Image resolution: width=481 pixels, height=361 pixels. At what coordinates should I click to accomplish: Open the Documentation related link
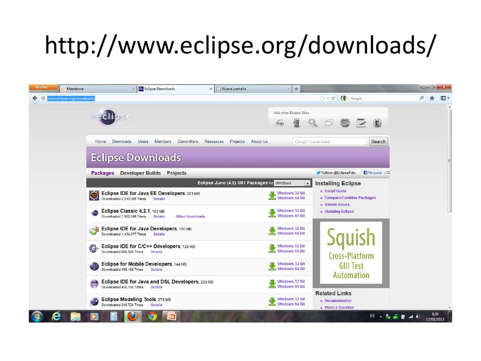pos(338,301)
